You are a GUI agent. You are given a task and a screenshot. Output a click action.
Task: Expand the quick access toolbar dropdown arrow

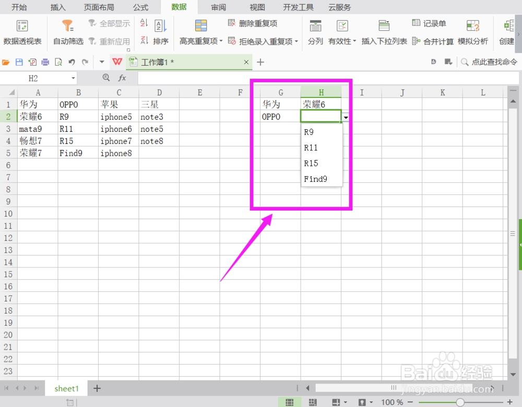click(x=102, y=62)
